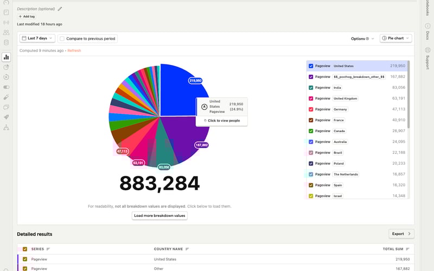This screenshot has width=434, height=271.
Task: Click the Support icon in right panel
Action: tap(427, 50)
